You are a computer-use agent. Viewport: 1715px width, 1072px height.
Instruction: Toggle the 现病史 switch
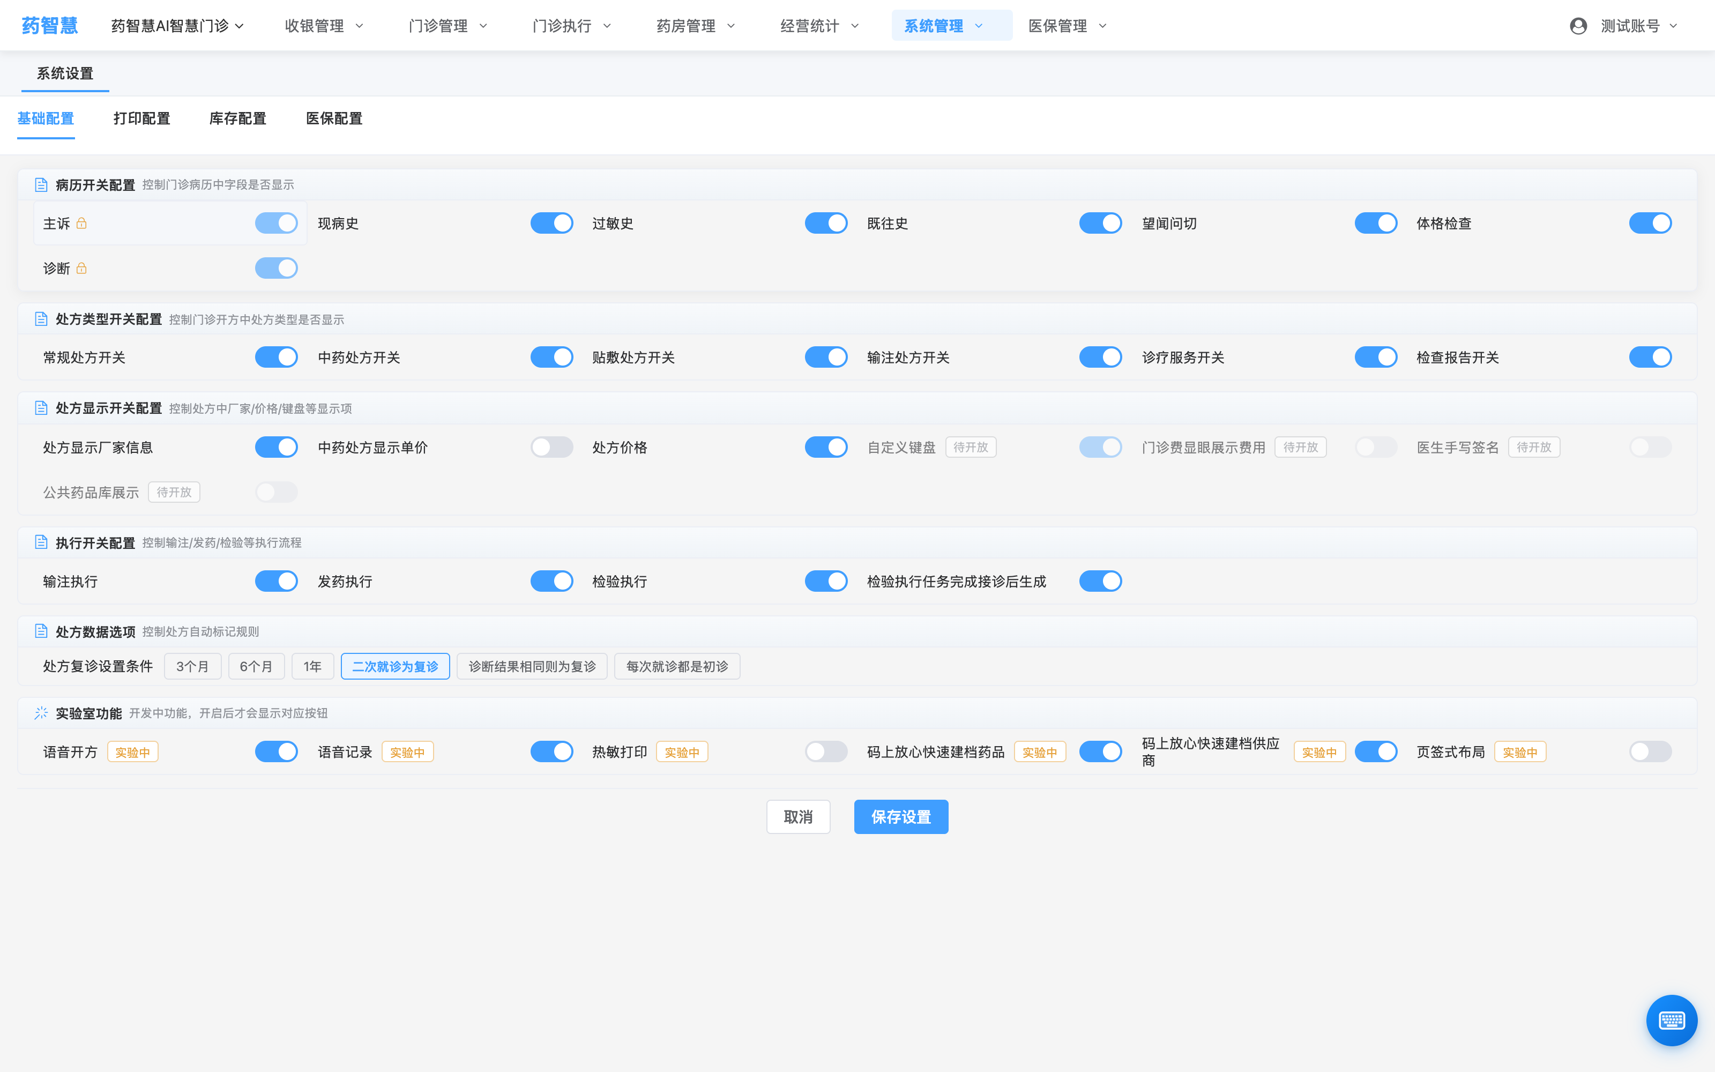tap(551, 224)
